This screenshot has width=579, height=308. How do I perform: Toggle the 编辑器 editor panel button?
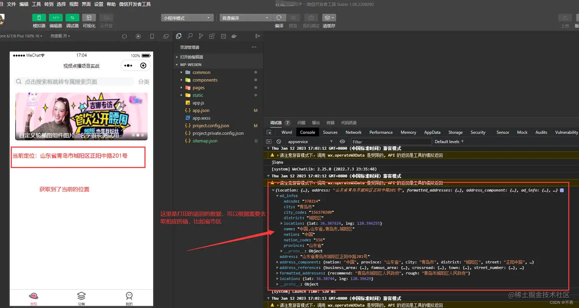point(56,18)
